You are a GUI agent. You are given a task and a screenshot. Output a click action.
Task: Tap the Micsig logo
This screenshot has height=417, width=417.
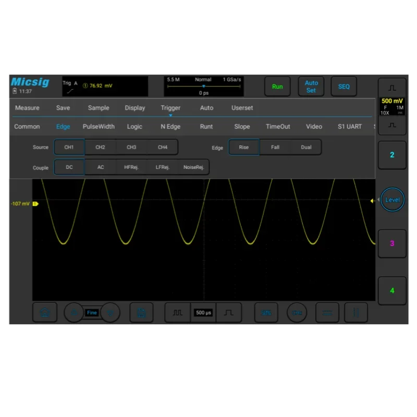[30, 82]
